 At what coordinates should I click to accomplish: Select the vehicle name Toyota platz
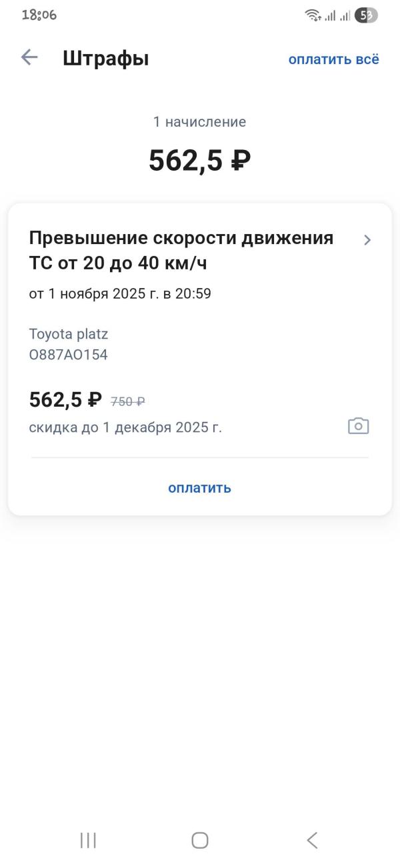pos(68,334)
